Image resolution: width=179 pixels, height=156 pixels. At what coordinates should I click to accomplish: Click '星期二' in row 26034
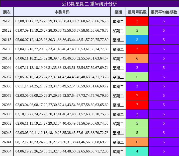click(x=118, y=151)
